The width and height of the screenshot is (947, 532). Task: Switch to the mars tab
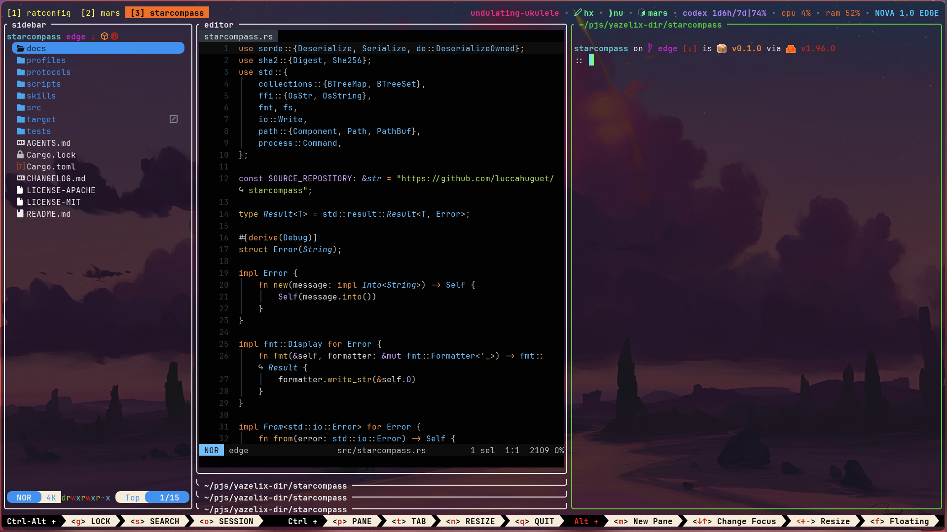tap(101, 13)
